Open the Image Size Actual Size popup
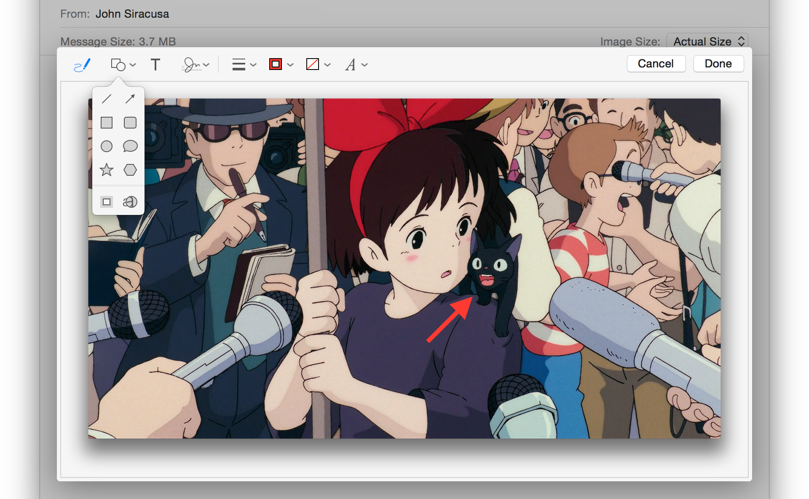This screenshot has height=499, width=809. [x=707, y=41]
